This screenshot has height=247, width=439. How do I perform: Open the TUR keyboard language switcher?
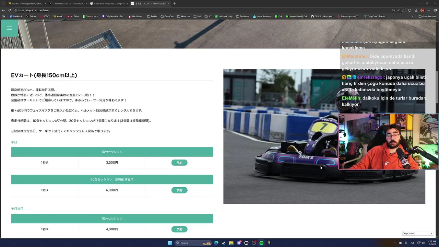(413, 243)
